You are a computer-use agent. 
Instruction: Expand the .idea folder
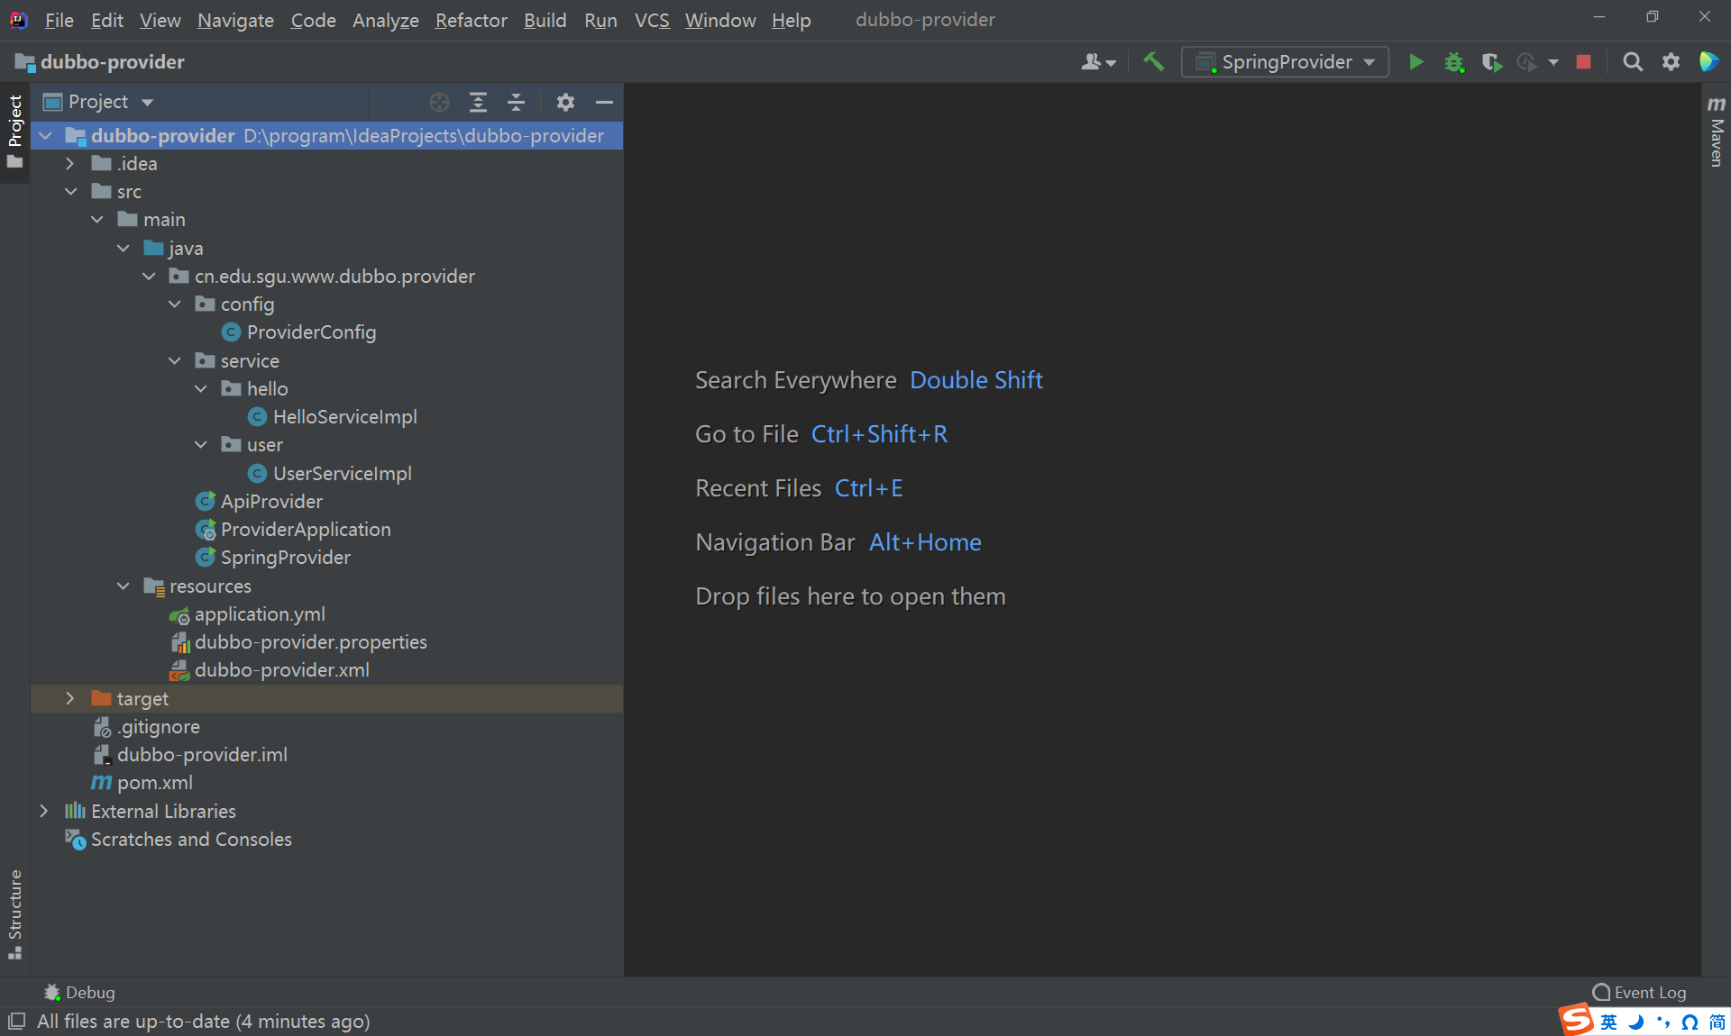point(69,164)
